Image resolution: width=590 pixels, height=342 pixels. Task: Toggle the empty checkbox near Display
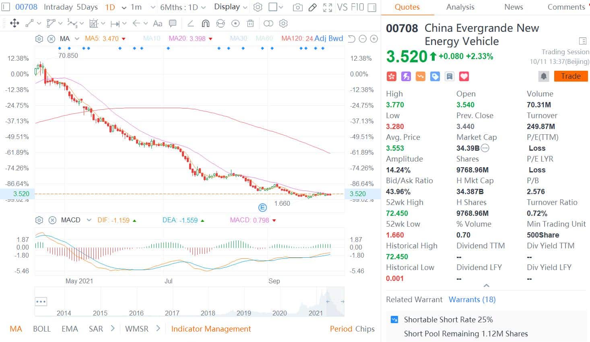pos(272,7)
